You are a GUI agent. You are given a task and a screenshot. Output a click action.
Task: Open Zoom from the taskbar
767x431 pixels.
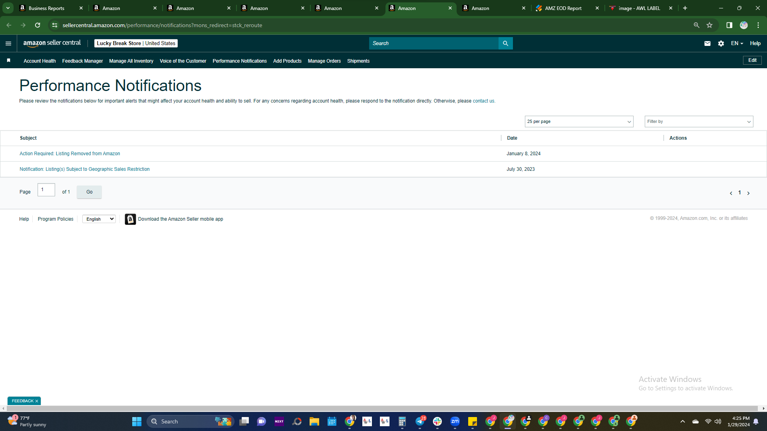tap(455, 421)
